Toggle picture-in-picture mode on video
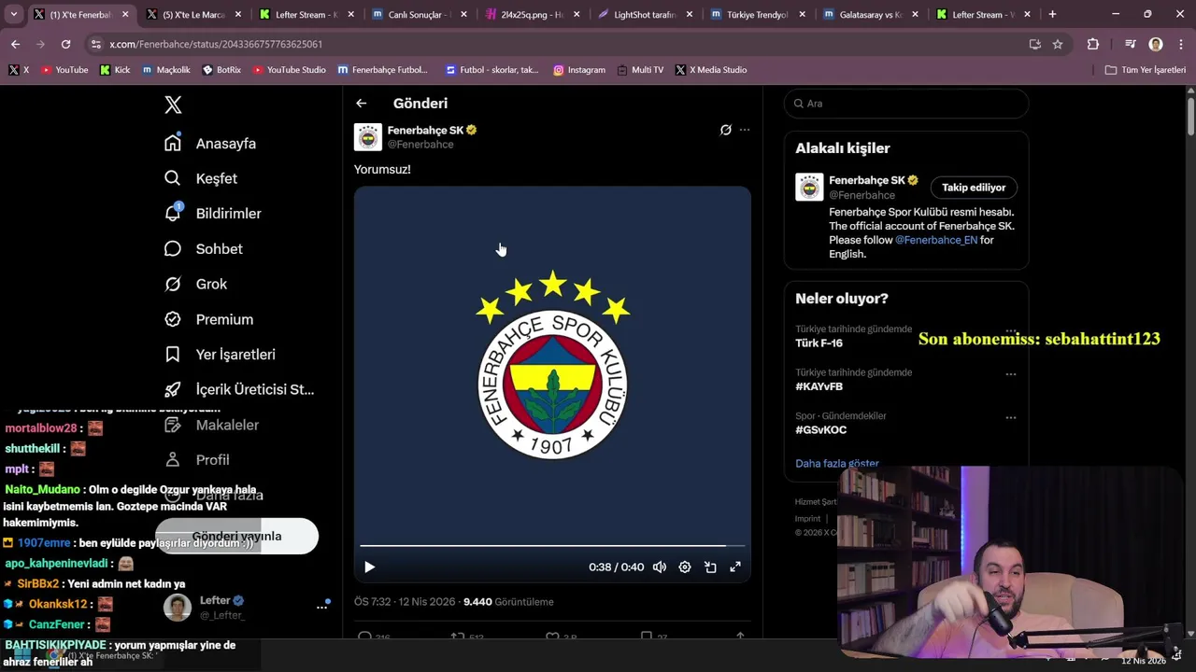 710,567
